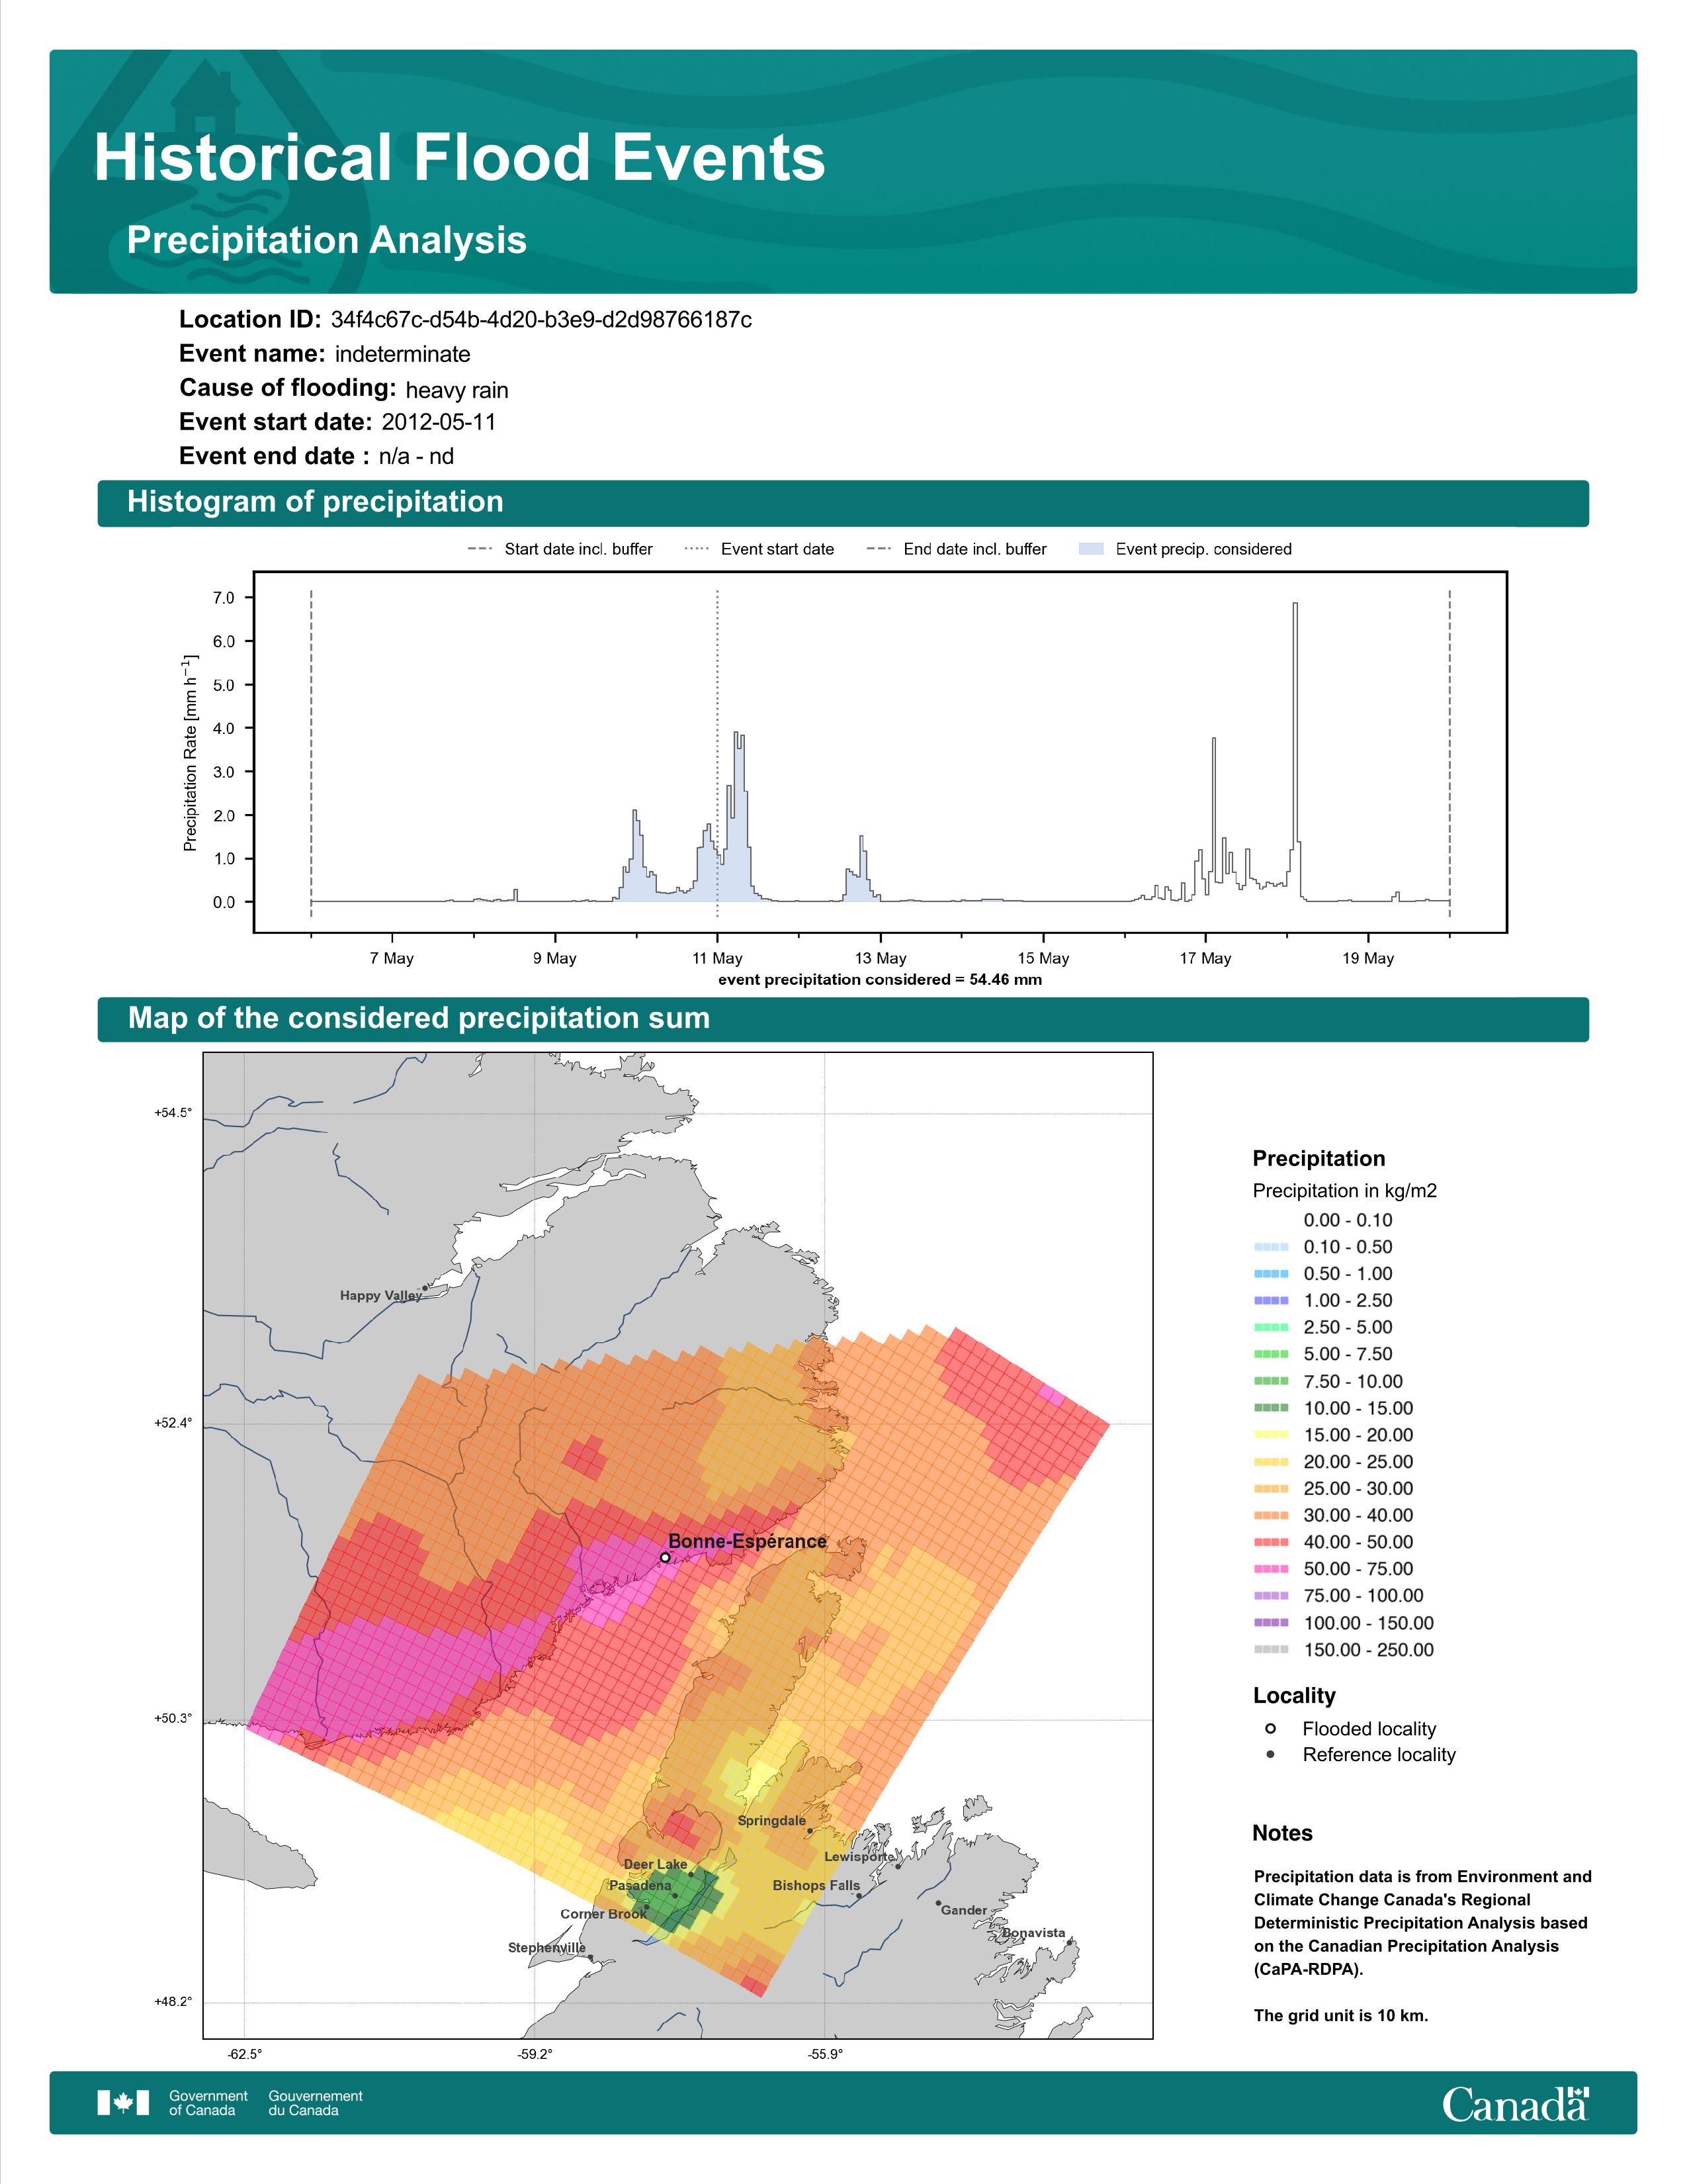Image resolution: width=1687 pixels, height=2184 pixels.
Task: Click the 100.00 - 150.00 legend swatch
Action: tap(1270, 1623)
